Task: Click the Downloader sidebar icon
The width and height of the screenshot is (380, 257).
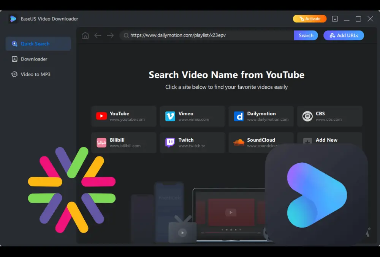Action: pos(14,59)
